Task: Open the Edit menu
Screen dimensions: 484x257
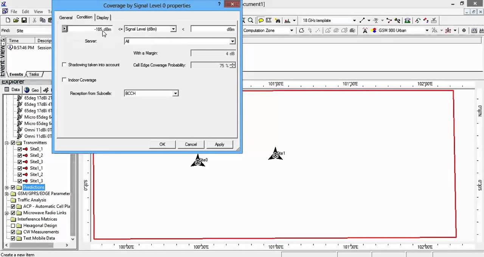Action: point(25,12)
